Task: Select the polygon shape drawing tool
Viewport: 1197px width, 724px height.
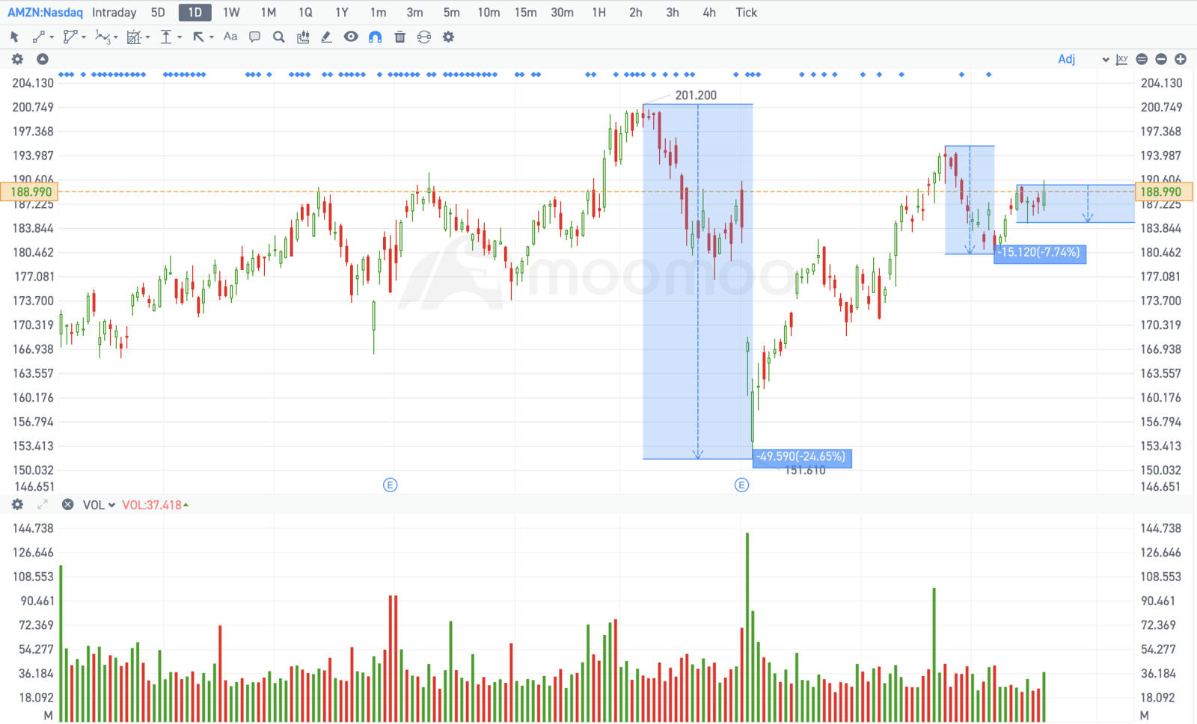Action: point(70,37)
